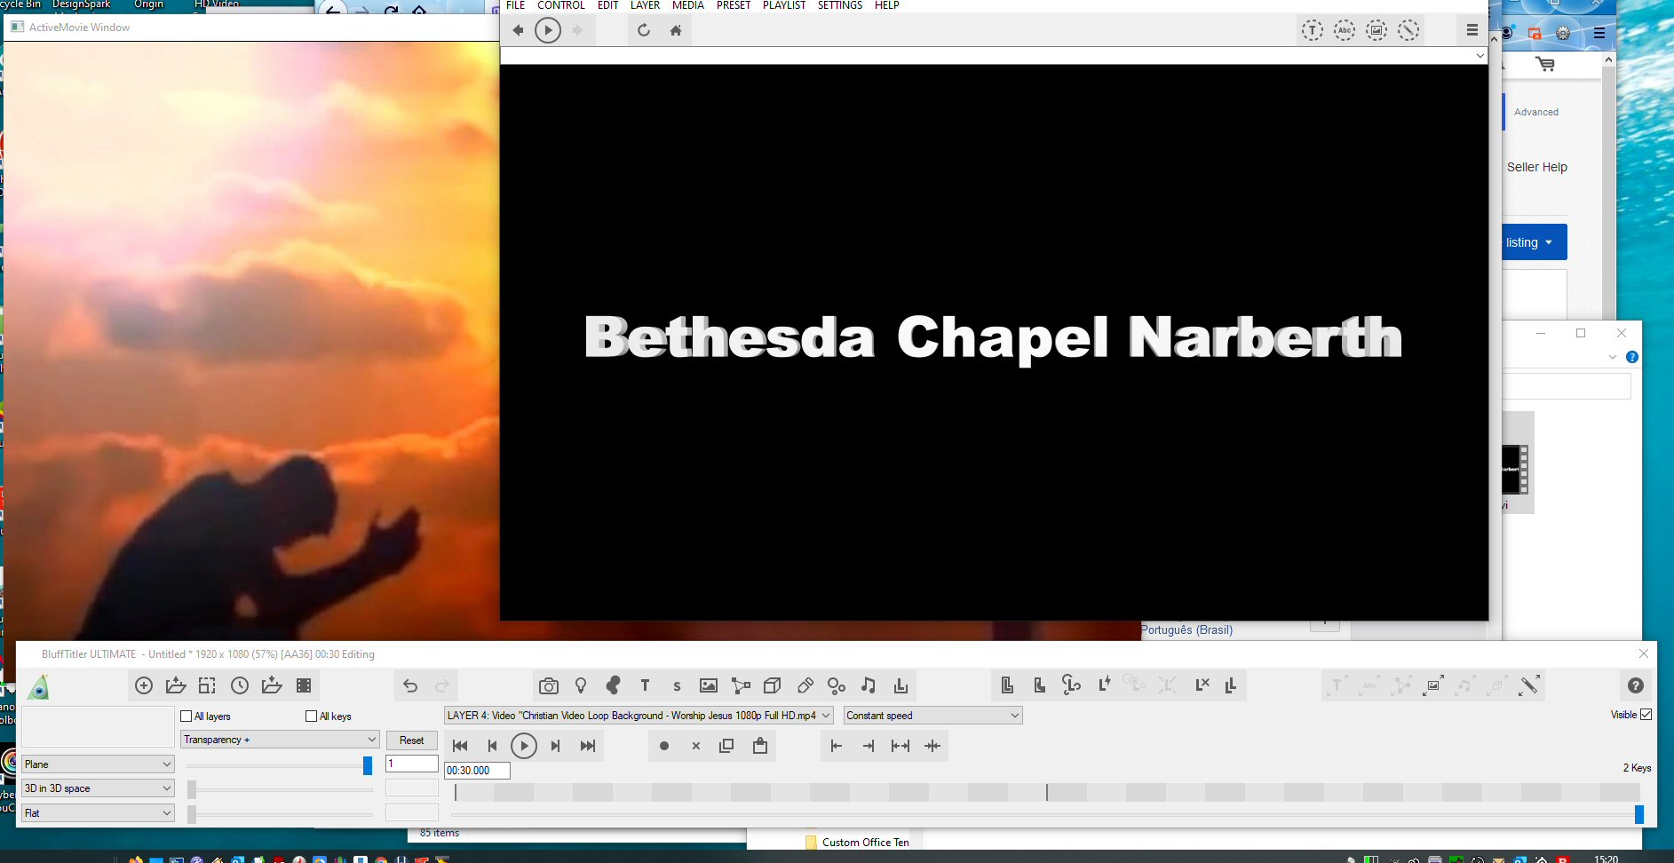Click the new show plus icon in BluffTitler

point(144,685)
